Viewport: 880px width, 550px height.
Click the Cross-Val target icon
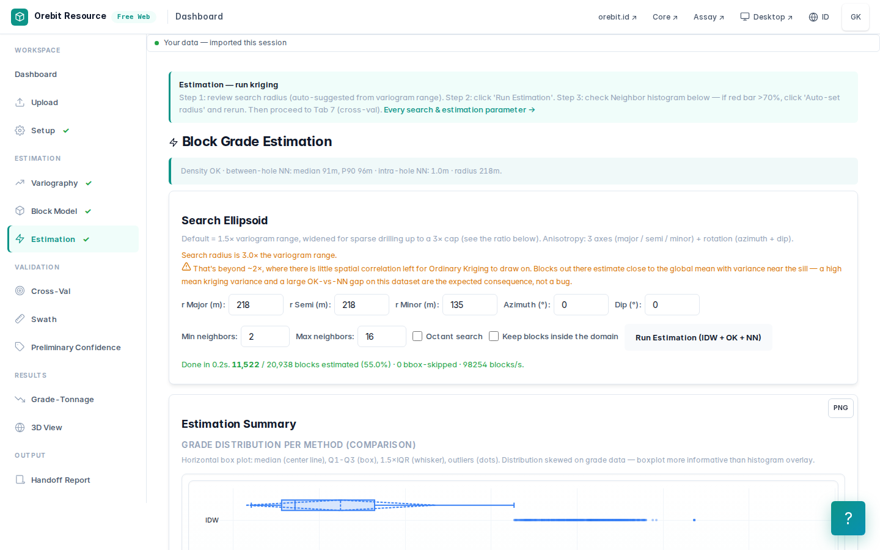[20, 291]
